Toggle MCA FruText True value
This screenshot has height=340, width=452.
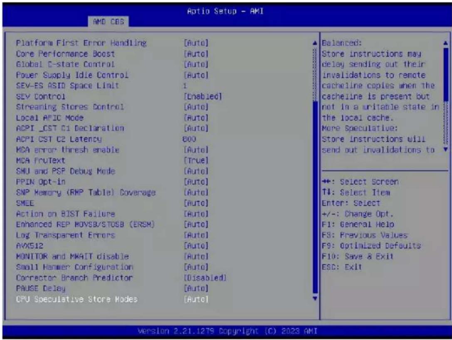tap(196, 160)
